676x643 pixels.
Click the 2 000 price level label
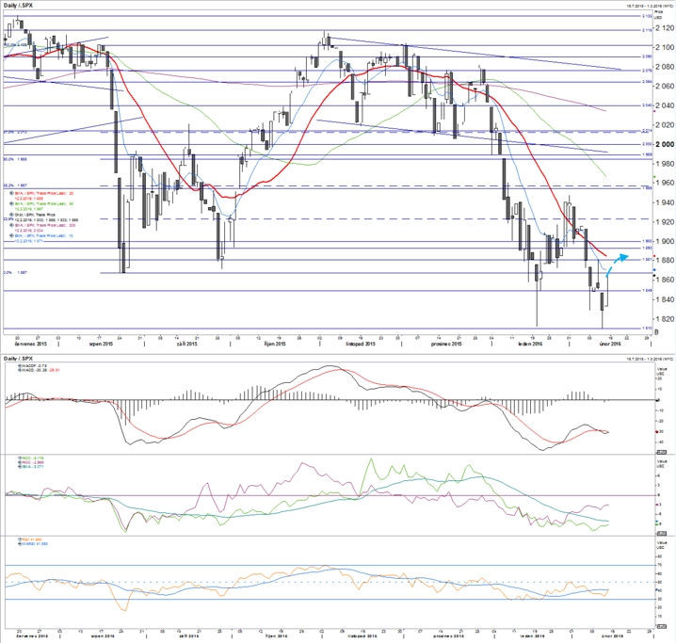coord(665,144)
